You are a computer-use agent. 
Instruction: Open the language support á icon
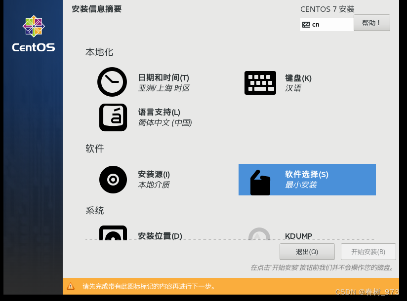113,117
